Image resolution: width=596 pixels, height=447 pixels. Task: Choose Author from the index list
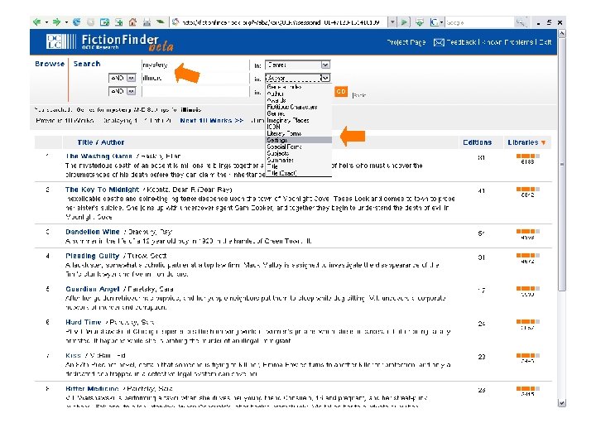pyautogui.click(x=298, y=94)
